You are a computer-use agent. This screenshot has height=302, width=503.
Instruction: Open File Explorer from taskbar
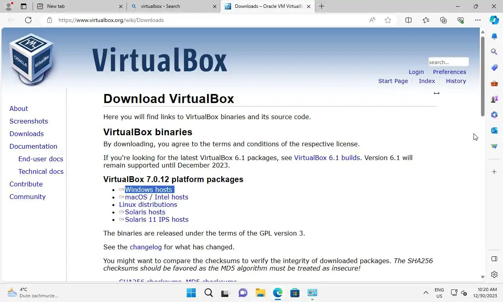260,293
